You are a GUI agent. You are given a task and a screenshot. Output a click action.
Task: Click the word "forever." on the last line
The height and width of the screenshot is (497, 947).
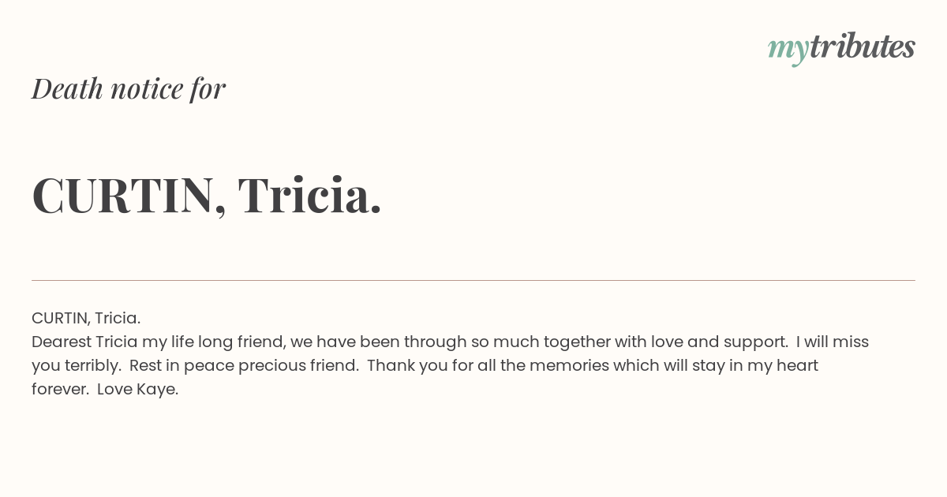(60, 389)
